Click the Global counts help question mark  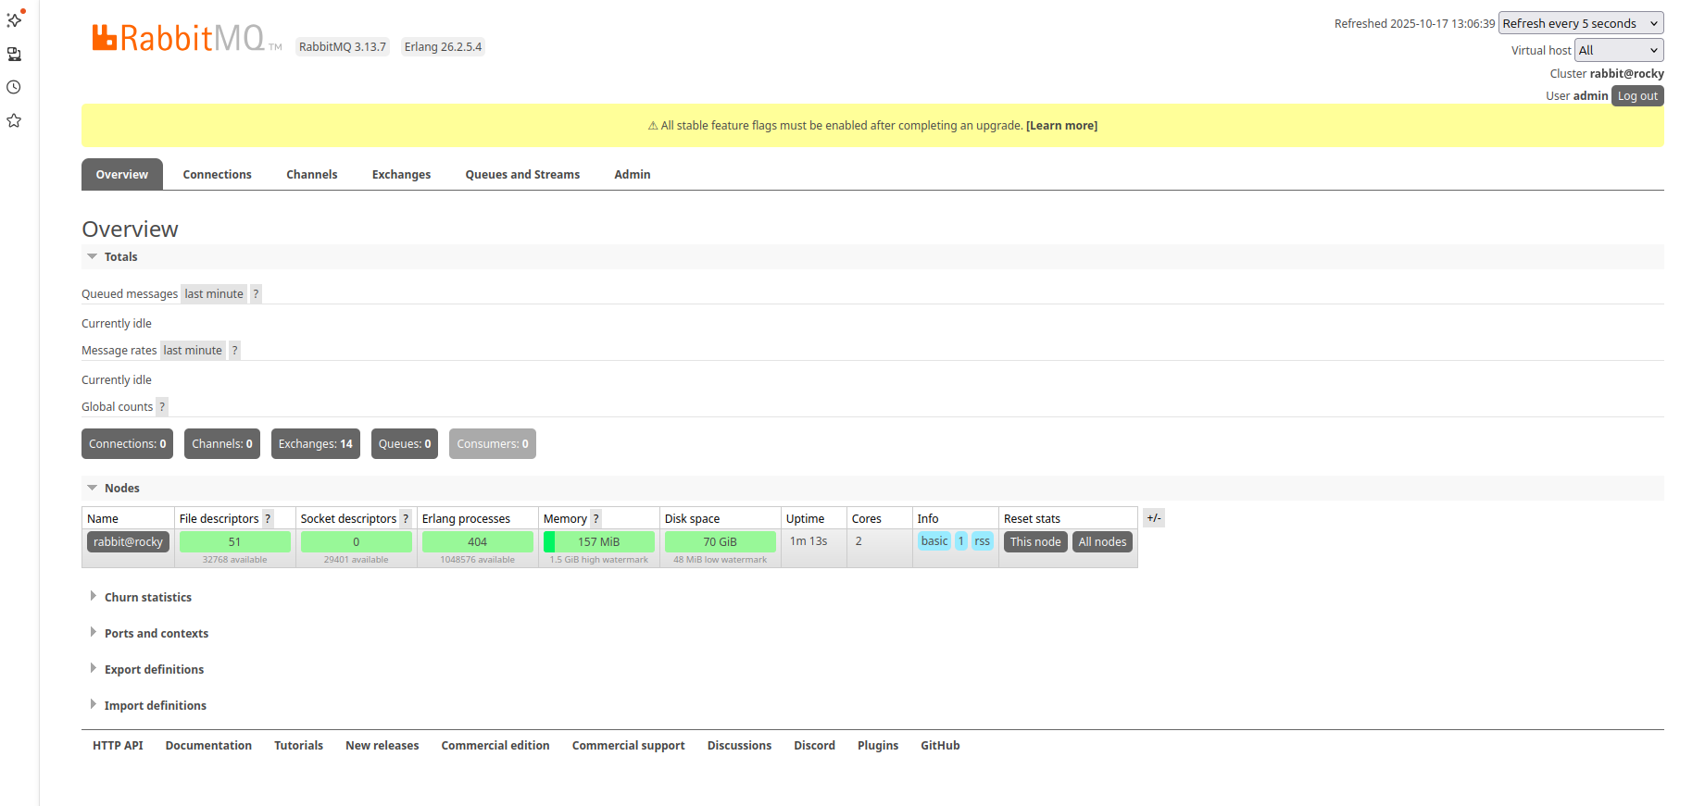(162, 407)
